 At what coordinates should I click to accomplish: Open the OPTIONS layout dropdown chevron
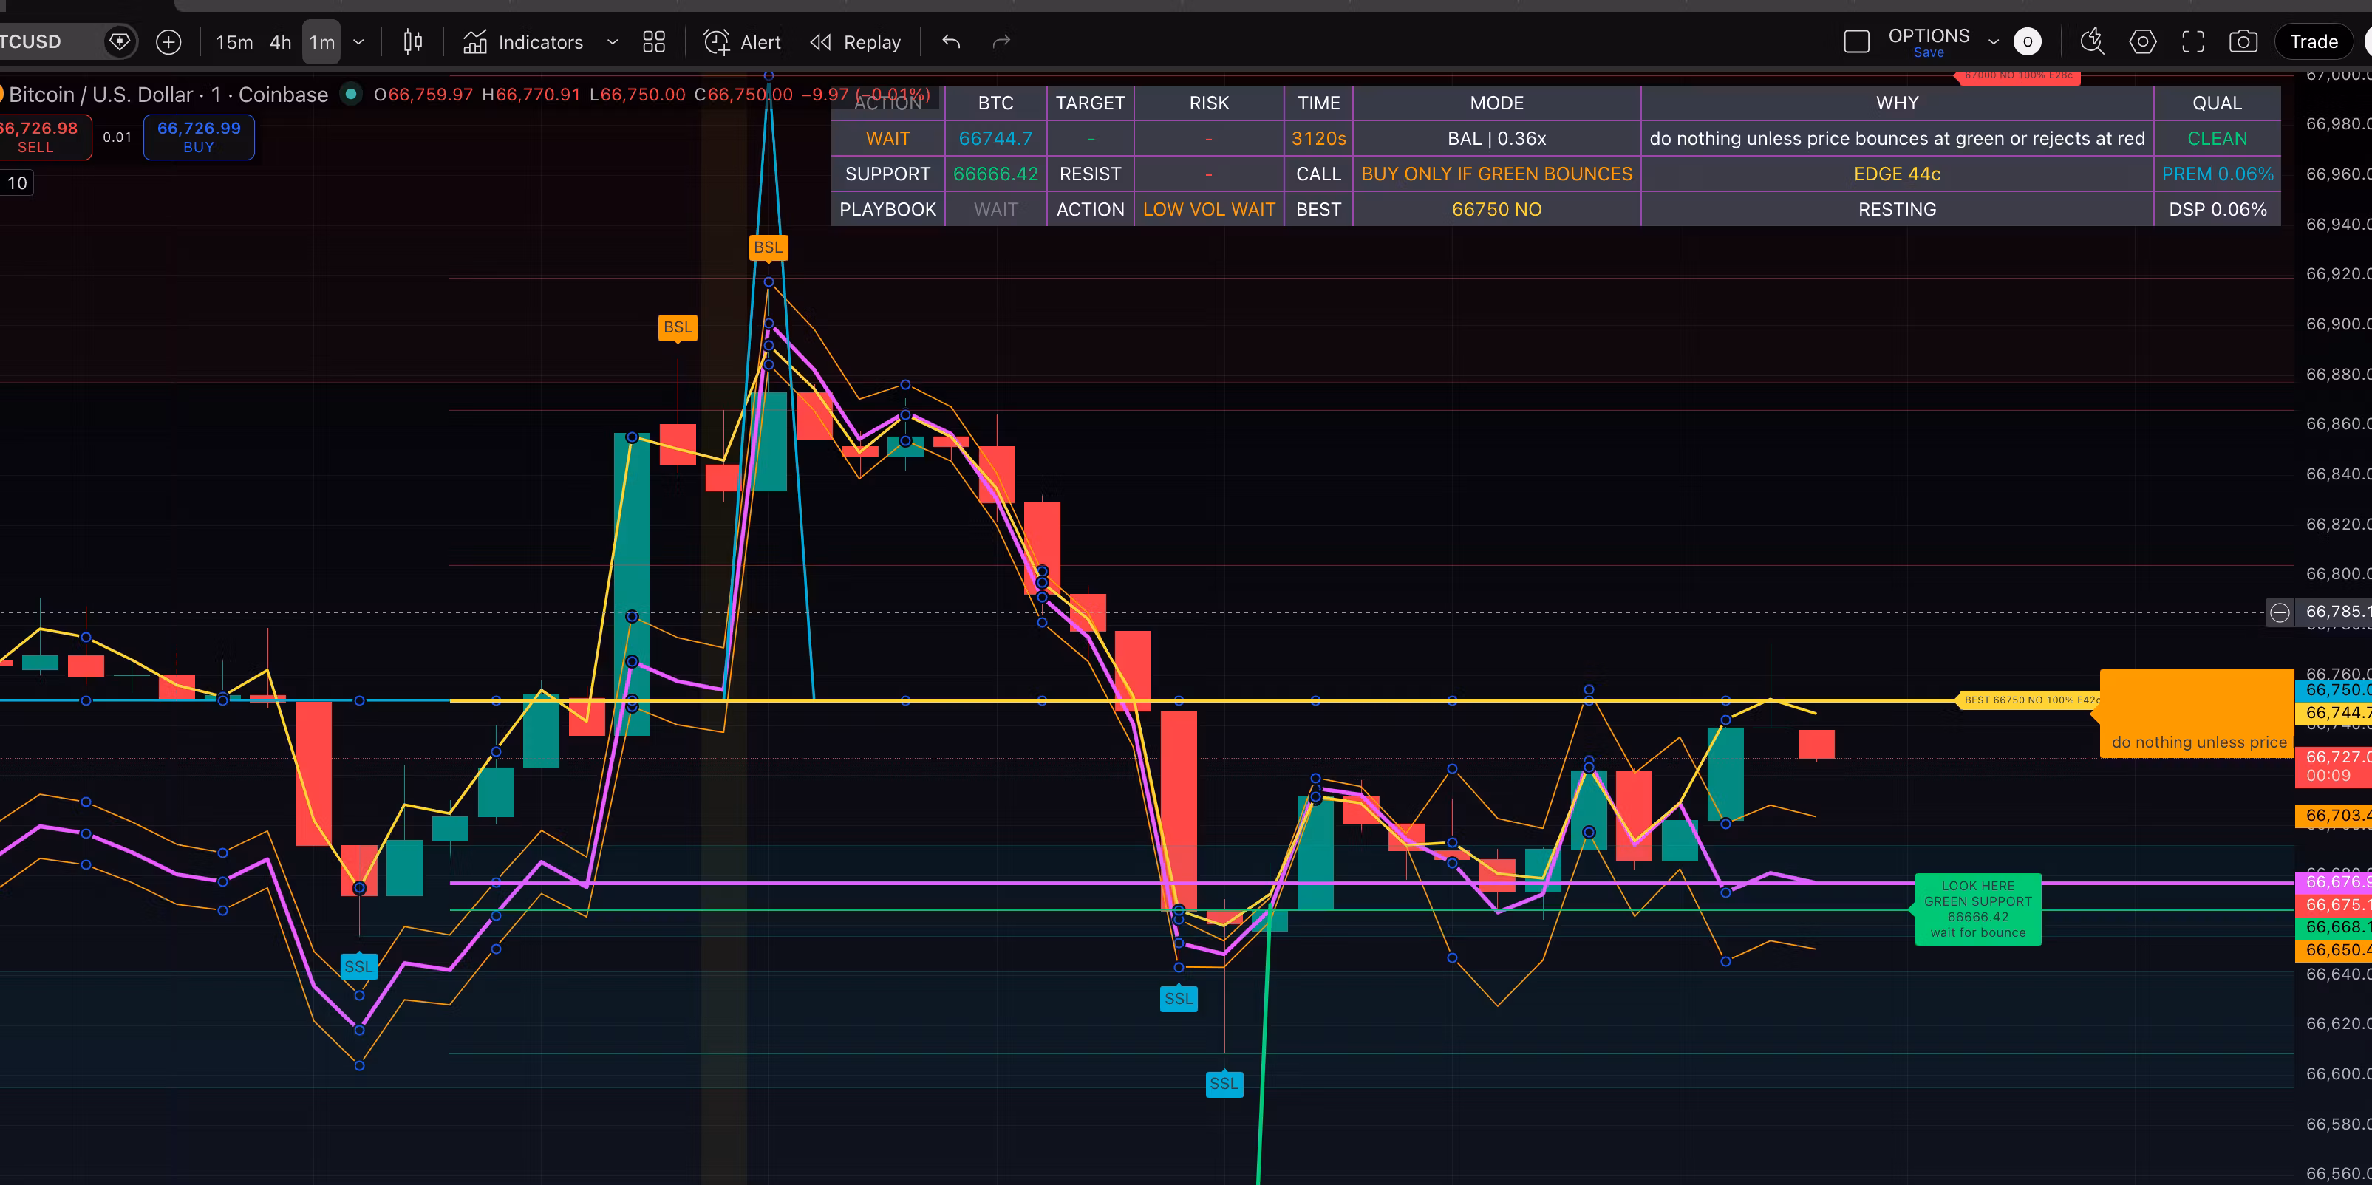click(1994, 41)
